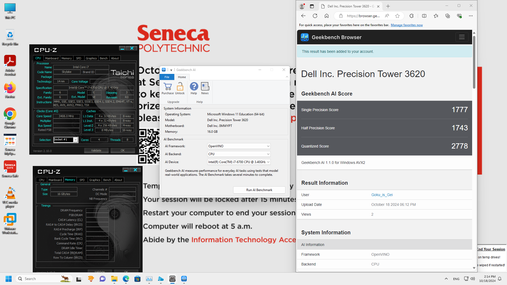The image size is (507, 285).
Task: Click the Windows taskbar Search box
Action: 44,279
